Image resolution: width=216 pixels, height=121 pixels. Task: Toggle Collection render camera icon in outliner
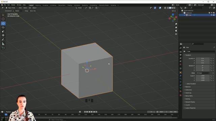(x=214, y=13)
